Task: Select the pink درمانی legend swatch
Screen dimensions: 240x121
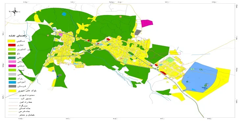Action: [x=12, y=61]
